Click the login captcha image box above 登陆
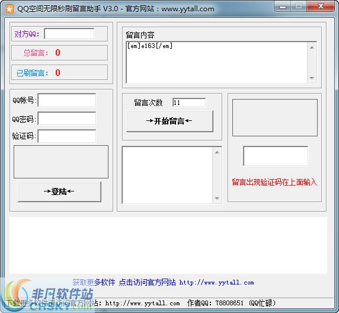Image resolution: width=339 pixels, height=313 pixels. click(61, 162)
